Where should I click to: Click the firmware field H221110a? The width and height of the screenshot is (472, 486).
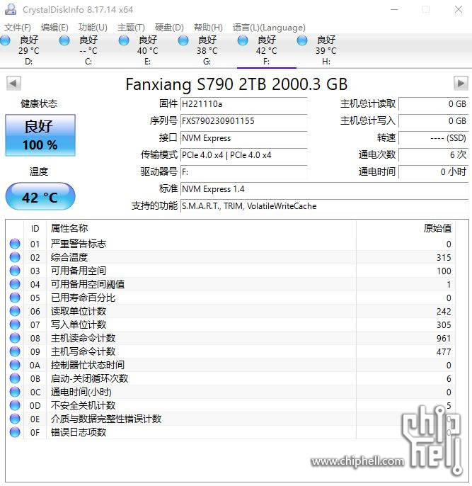[x=244, y=104]
